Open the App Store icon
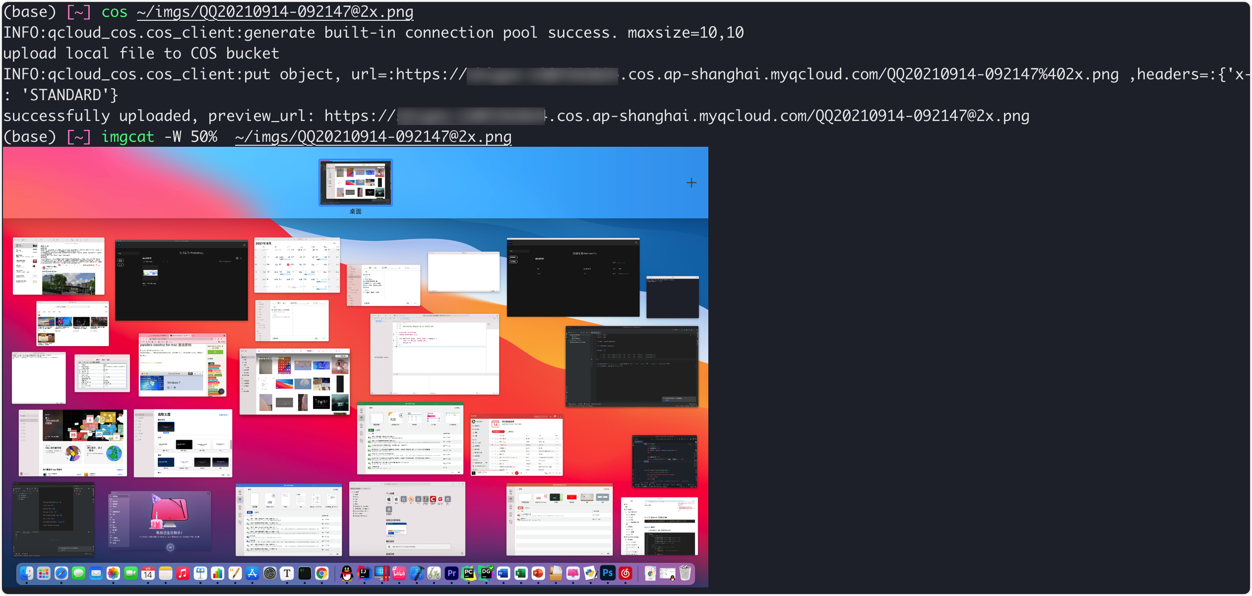Viewport: 1252px width, 596px height. pos(252,574)
